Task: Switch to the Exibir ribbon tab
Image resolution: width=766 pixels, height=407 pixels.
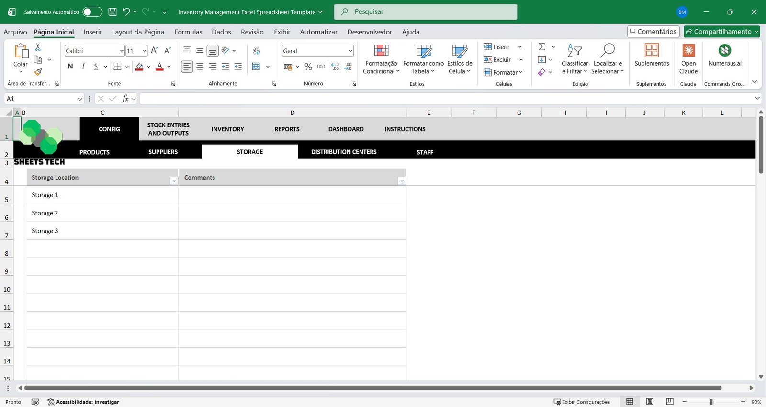Action: 282,32
